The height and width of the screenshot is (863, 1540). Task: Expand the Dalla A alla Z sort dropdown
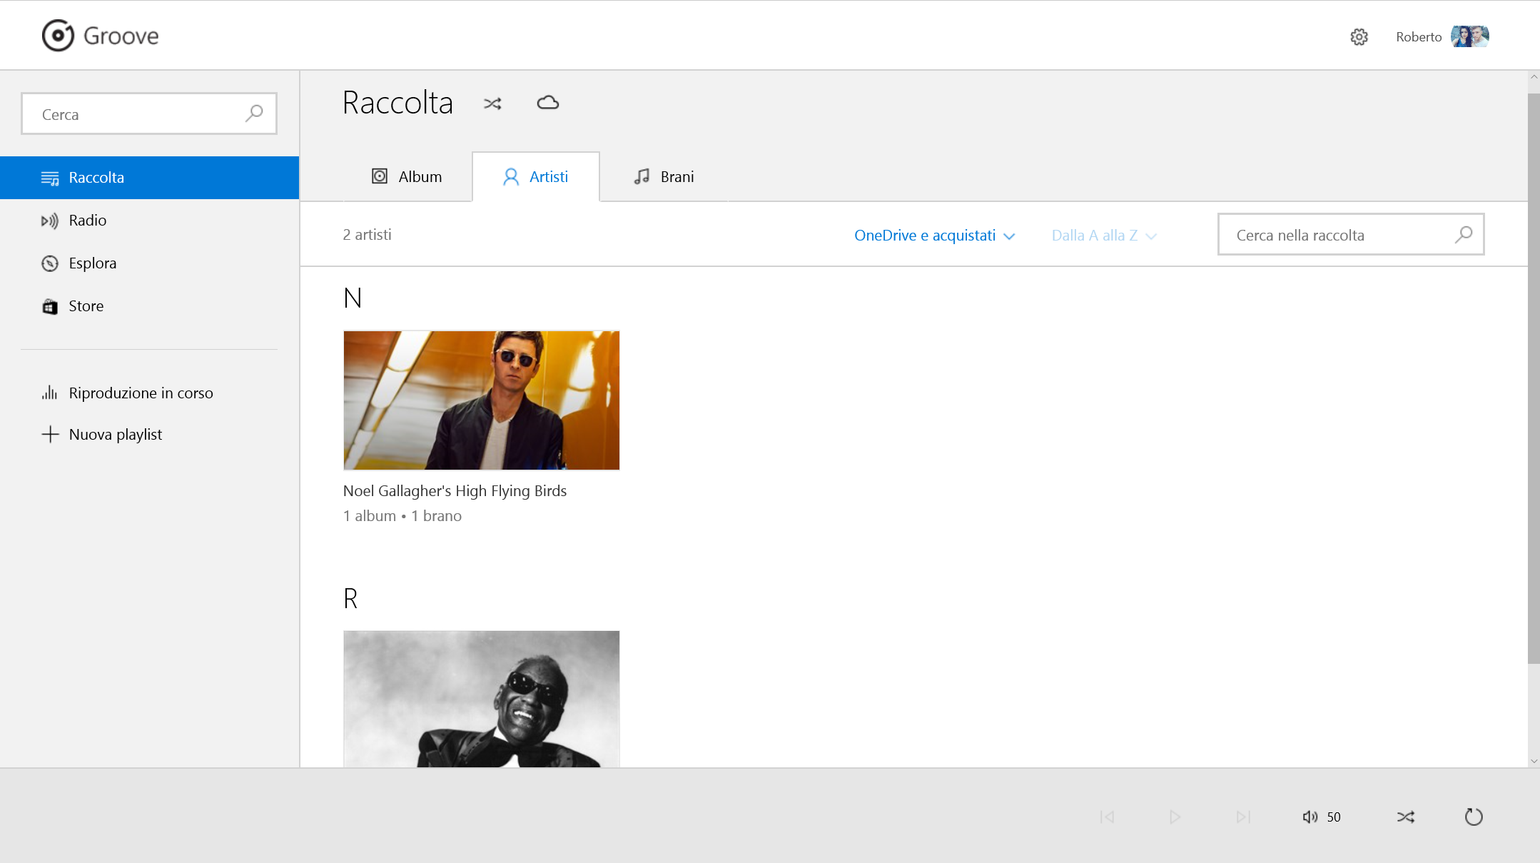(1104, 236)
